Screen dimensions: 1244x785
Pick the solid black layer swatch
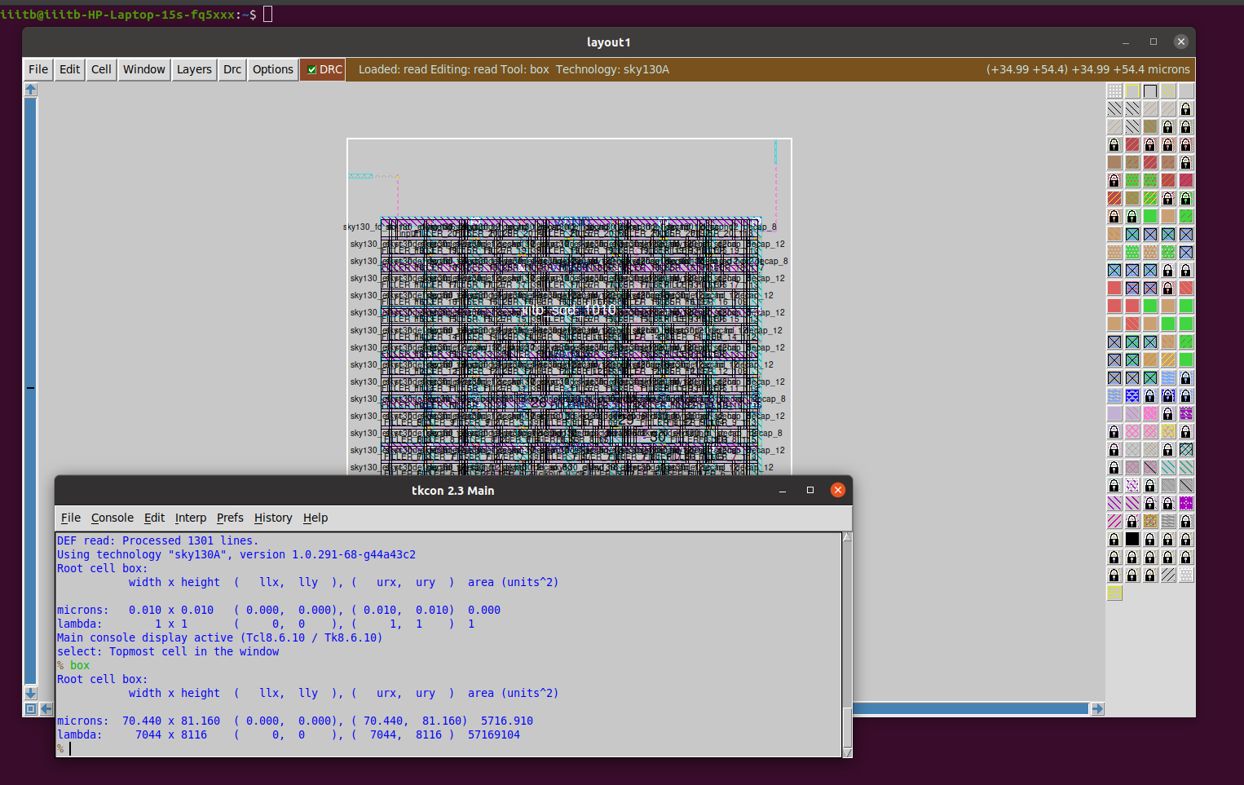point(1132,538)
